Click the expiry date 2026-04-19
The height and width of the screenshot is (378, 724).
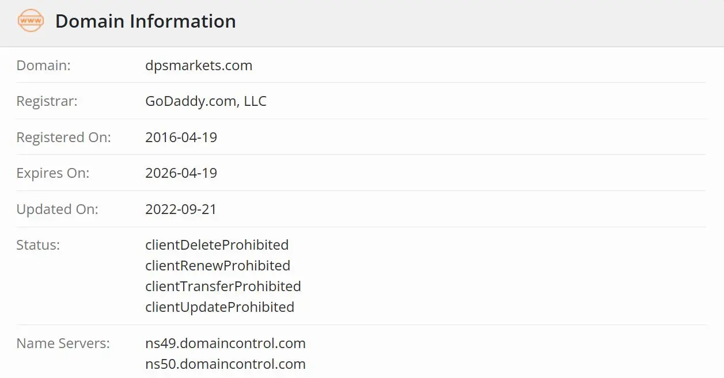pos(181,173)
